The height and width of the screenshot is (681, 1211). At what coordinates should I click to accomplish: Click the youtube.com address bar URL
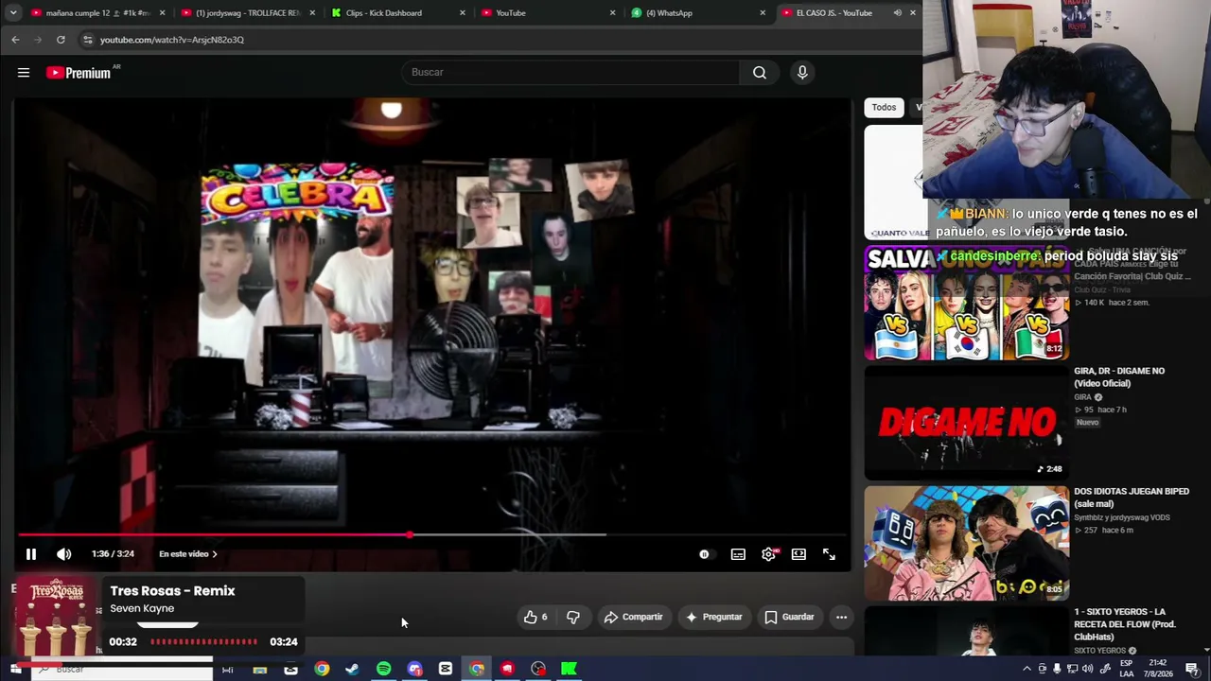click(172, 40)
